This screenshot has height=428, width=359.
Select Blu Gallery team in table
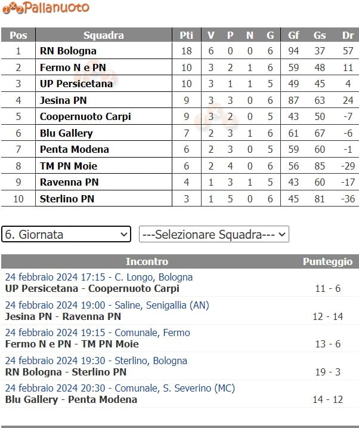point(66,133)
